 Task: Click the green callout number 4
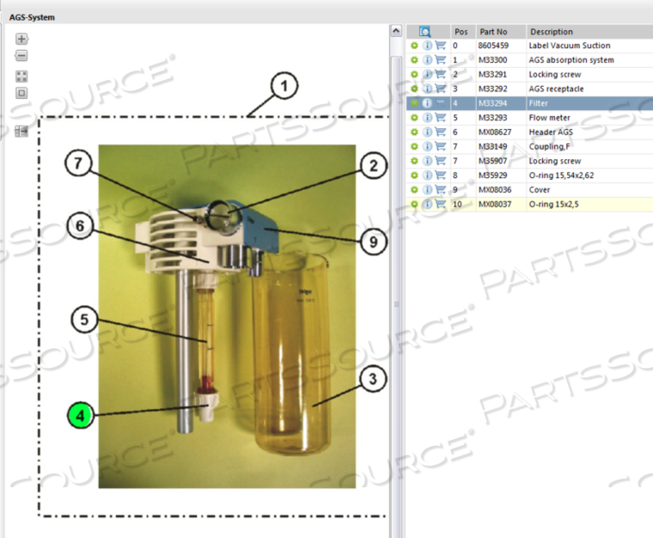pyautogui.click(x=80, y=417)
